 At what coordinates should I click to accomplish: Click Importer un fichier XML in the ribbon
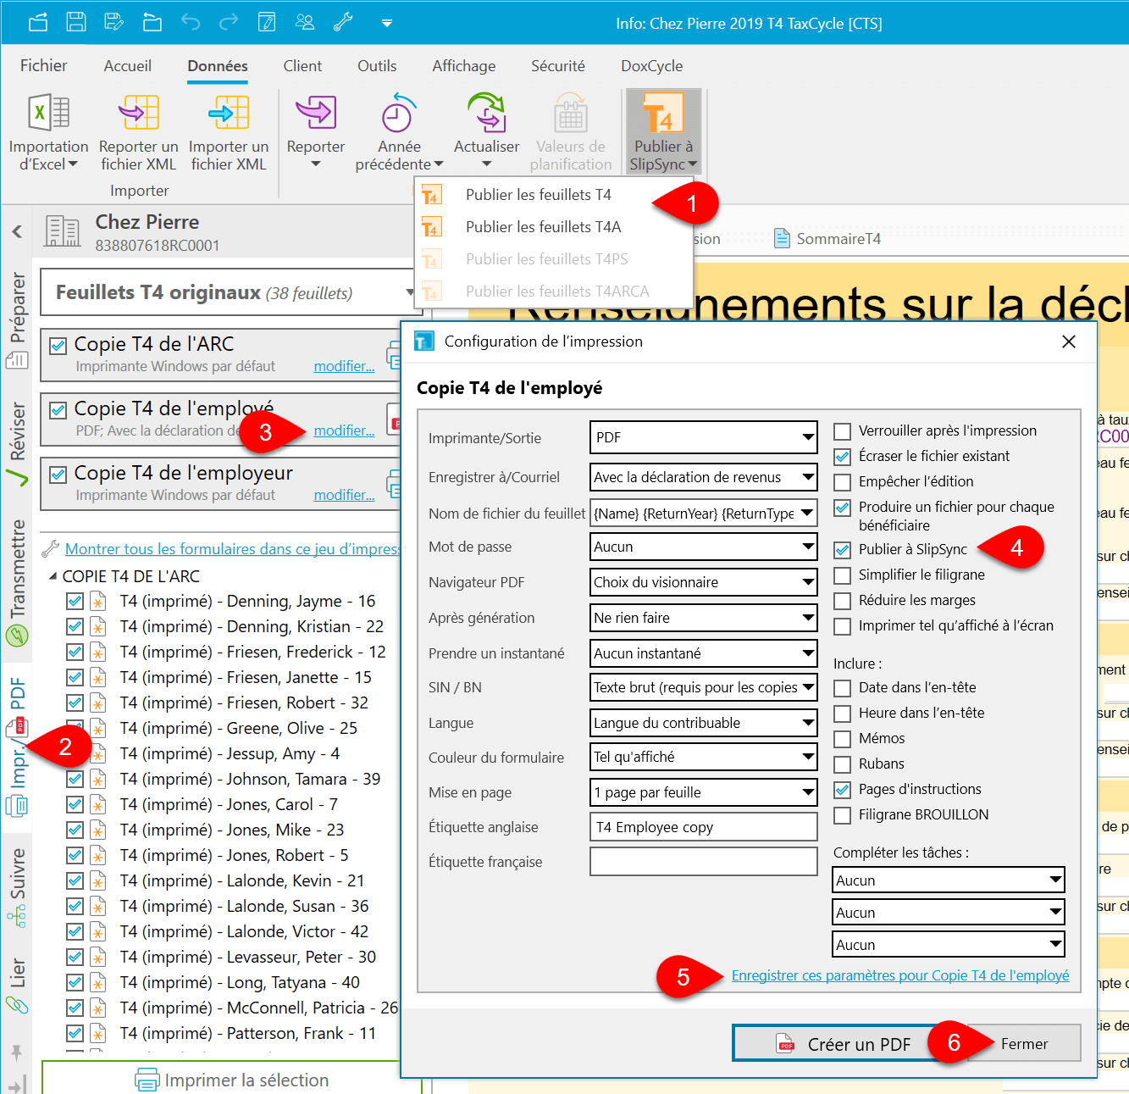229,133
